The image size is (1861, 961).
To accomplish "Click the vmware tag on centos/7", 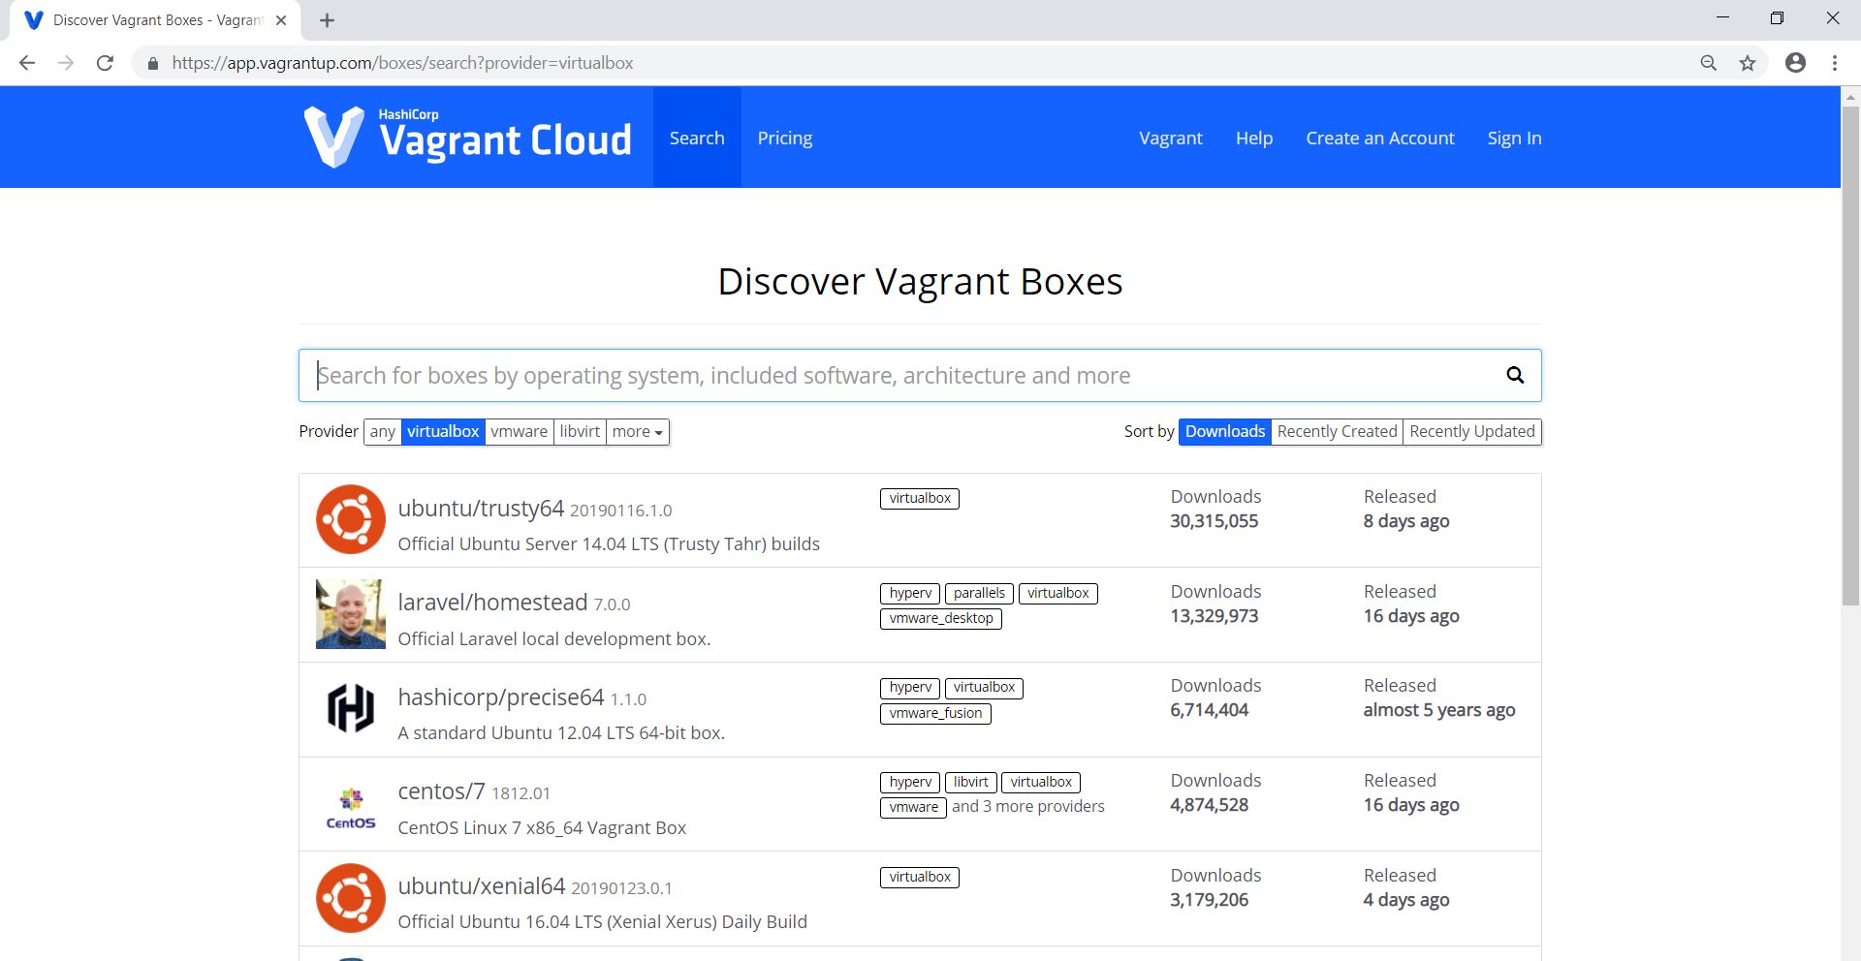I will coord(913,807).
